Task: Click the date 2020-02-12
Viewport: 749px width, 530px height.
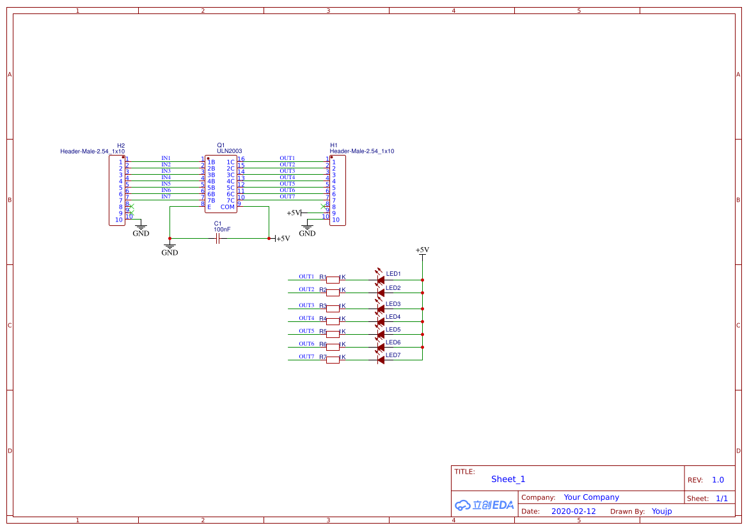Action: [574, 511]
